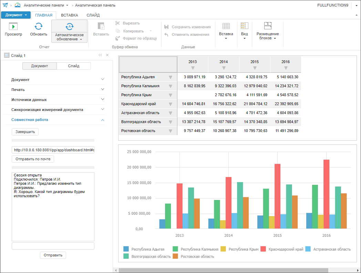Open the СЛАЙД ribbon tab
Image resolution: width=361 pixels, height=273 pixels.
coord(93,15)
